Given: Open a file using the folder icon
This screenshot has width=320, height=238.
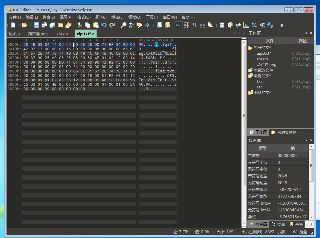Looking at the screenshot, I should [25, 25].
